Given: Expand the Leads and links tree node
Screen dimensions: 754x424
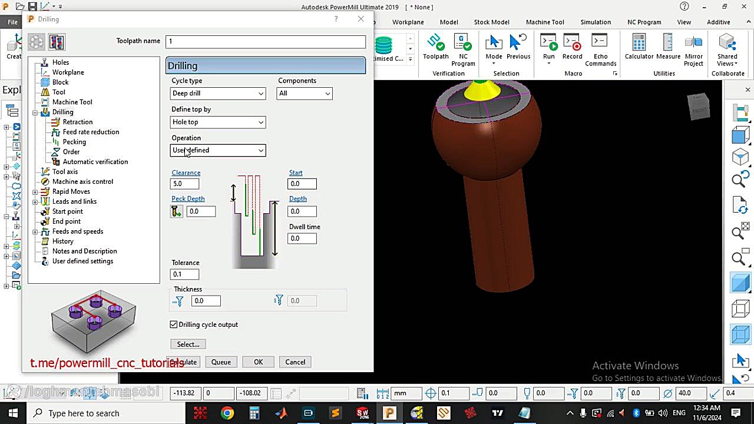Looking at the screenshot, I should click(35, 201).
